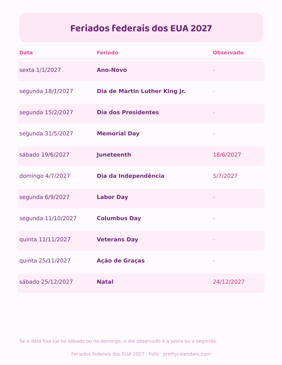
Task: Click Dia de Martin Luther King Jr.
Action: click(x=141, y=91)
